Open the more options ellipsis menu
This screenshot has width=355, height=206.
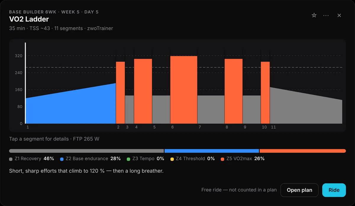click(326, 15)
